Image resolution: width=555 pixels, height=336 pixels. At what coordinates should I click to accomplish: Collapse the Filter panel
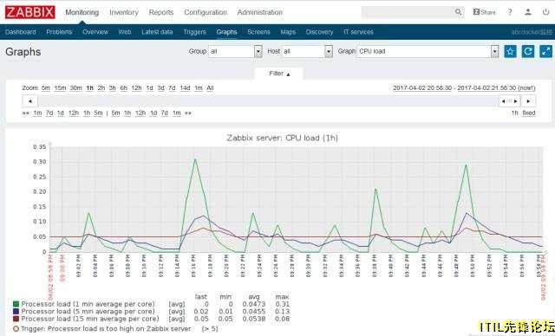(279, 74)
